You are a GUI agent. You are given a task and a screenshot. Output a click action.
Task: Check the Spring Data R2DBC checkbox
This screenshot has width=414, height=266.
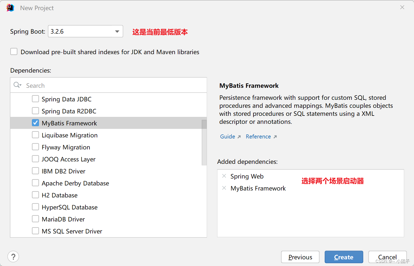coord(35,111)
